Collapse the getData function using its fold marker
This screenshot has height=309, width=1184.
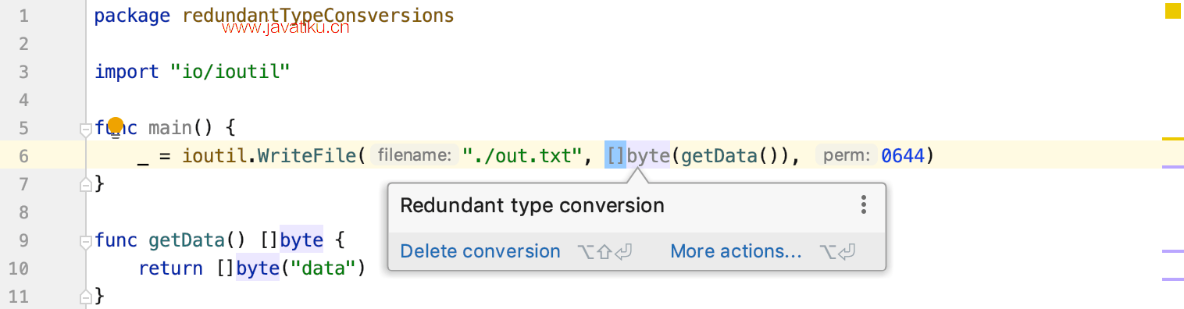pyautogui.click(x=85, y=240)
